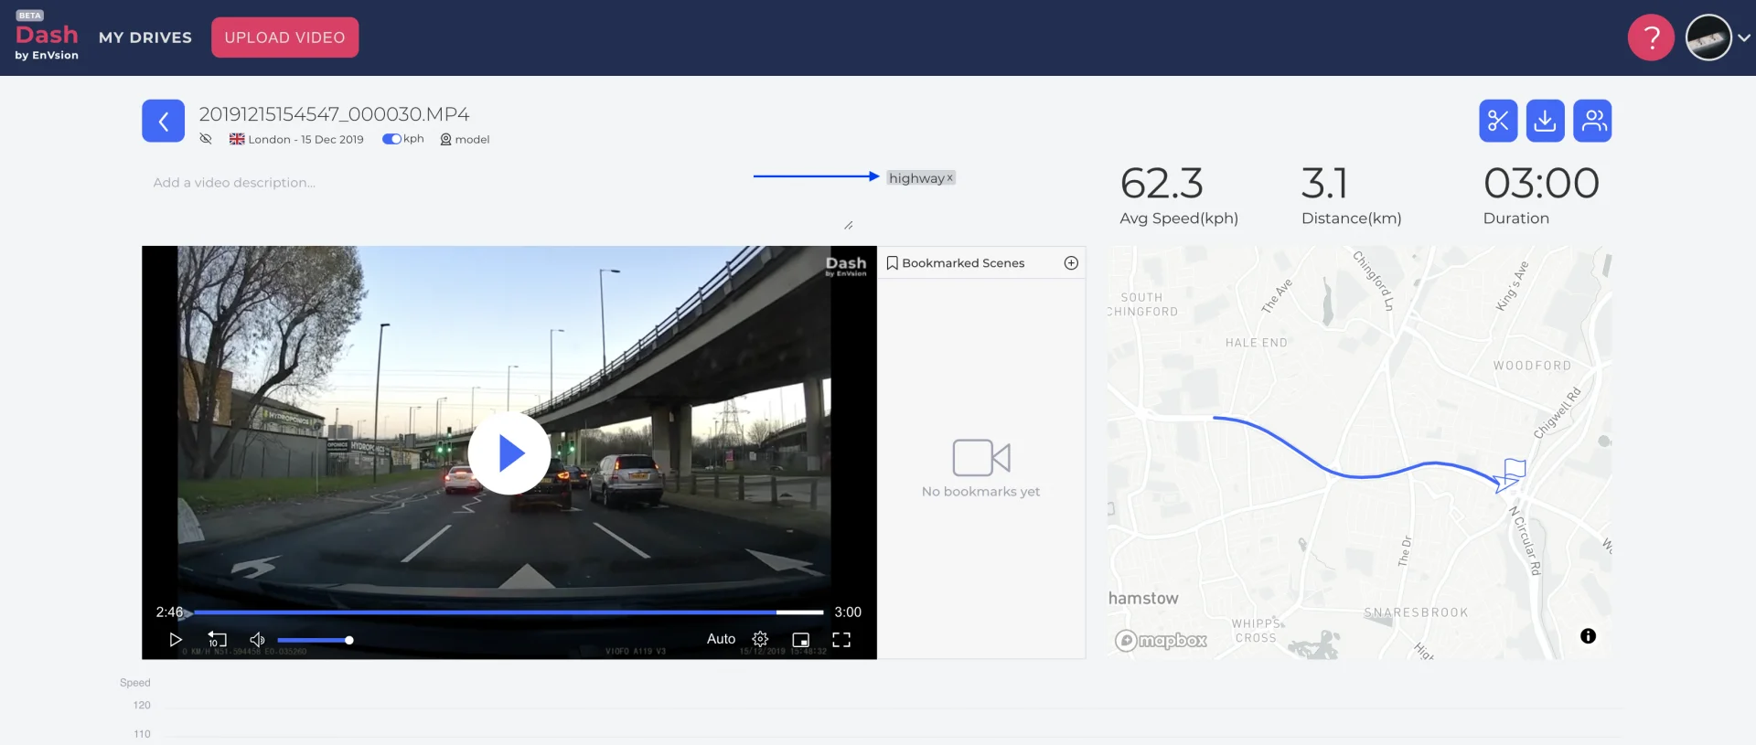
Task: Click the user profile avatar
Action: pos(1708,37)
